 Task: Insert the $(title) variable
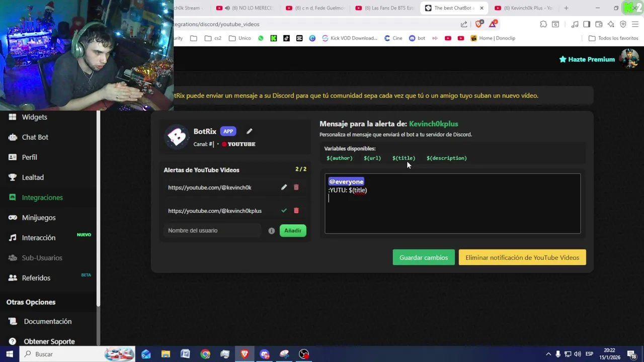404,158
